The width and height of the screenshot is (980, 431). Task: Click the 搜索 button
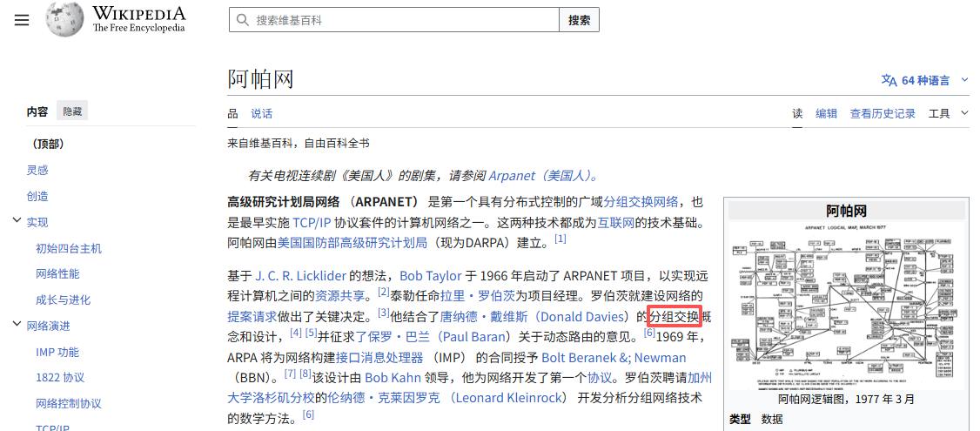pyautogui.click(x=579, y=20)
